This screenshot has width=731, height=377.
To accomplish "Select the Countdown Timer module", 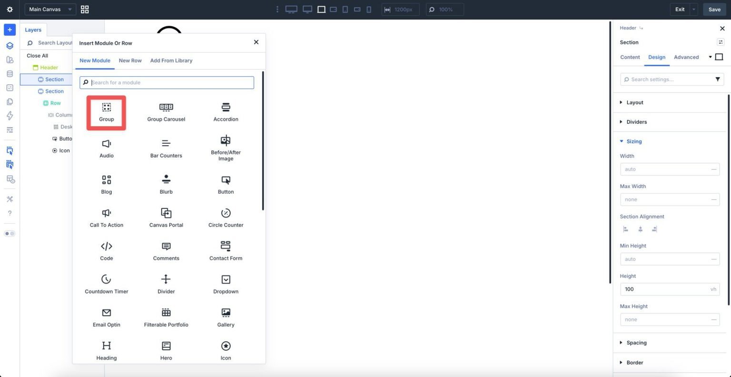I will click(x=107, y=285).
